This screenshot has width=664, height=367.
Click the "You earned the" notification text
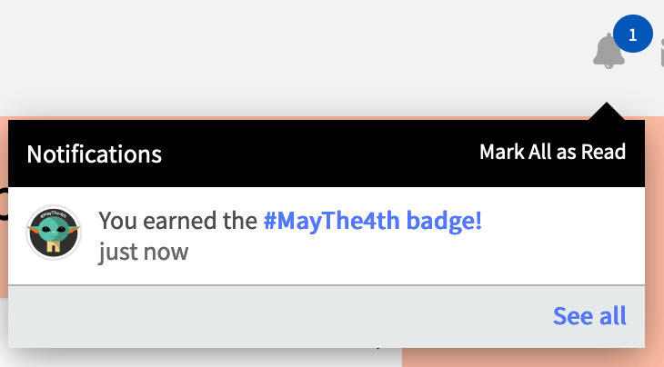pos(177,221)
